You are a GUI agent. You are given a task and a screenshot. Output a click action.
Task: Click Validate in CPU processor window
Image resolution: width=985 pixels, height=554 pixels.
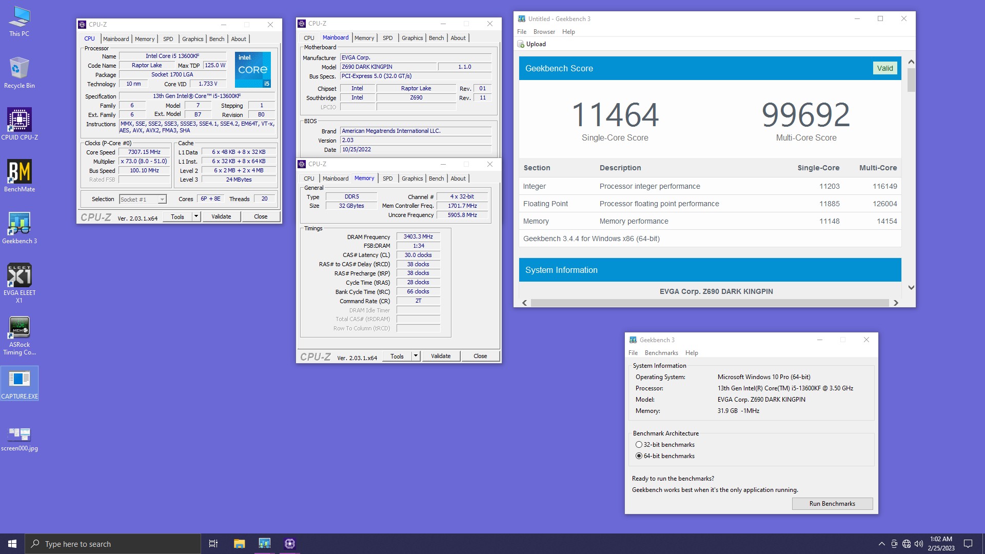tap(221, 216)
